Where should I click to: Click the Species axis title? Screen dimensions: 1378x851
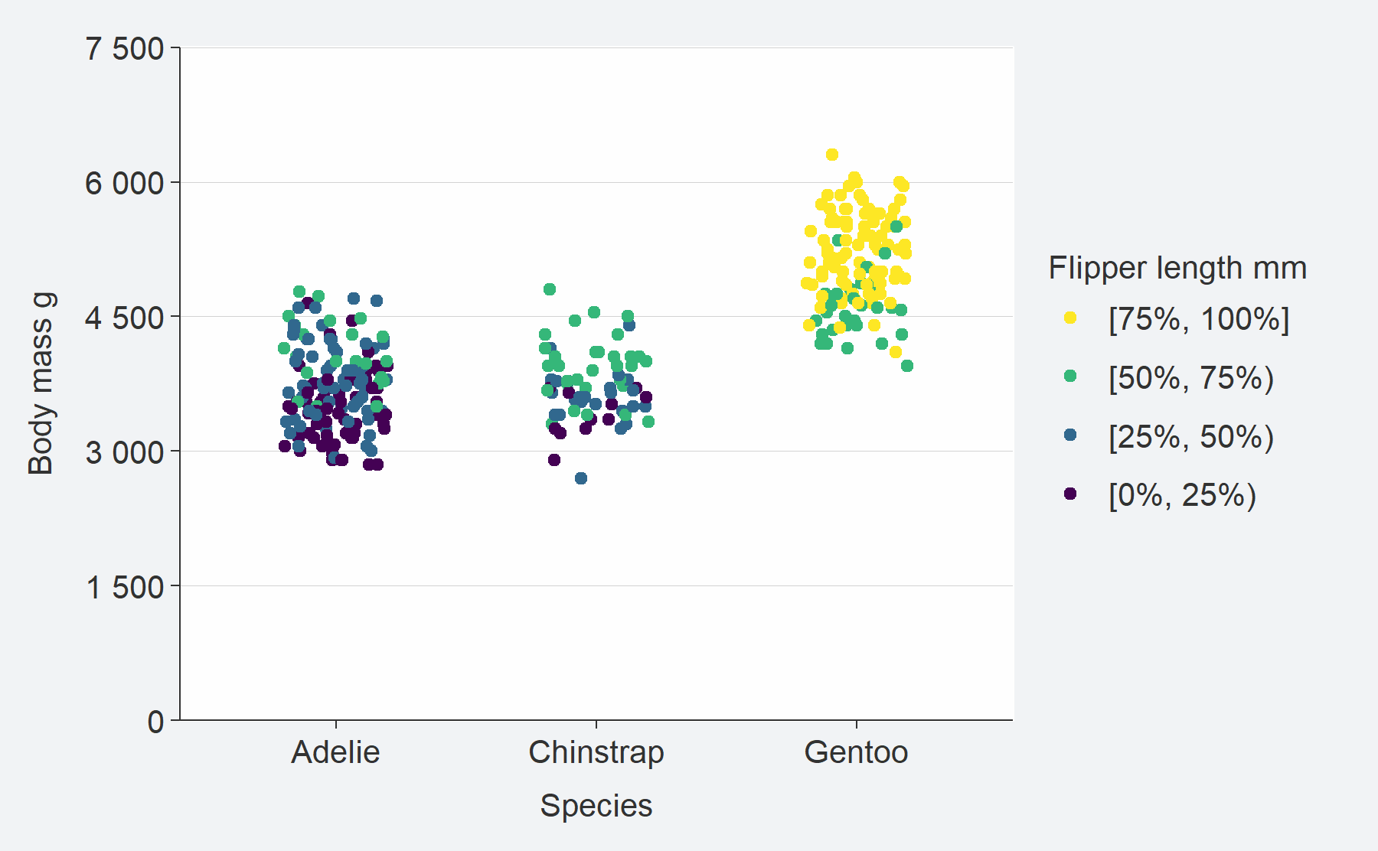[x=596, y=807]
